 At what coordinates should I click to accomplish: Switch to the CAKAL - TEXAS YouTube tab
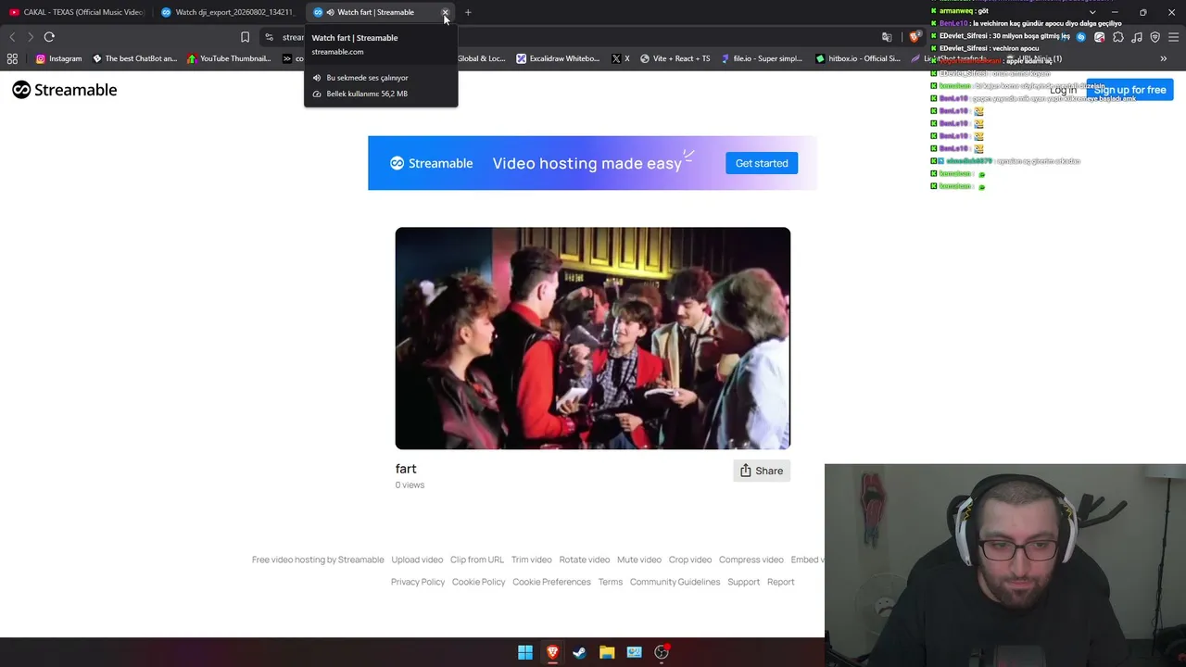[77, 12]
